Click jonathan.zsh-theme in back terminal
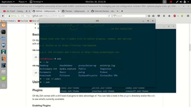 click(x=103, y=91)
